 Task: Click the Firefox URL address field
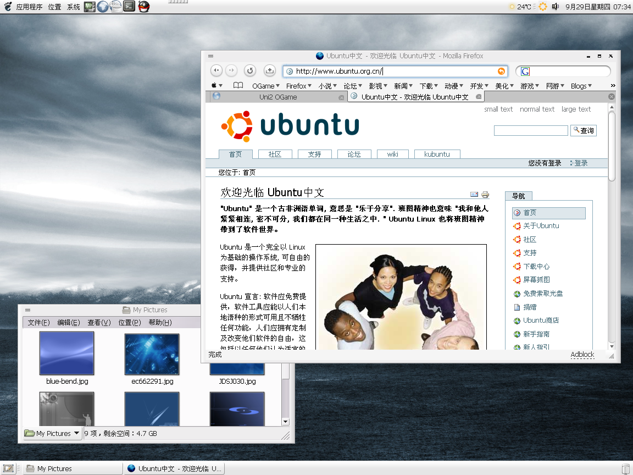(x=396, y=71)
